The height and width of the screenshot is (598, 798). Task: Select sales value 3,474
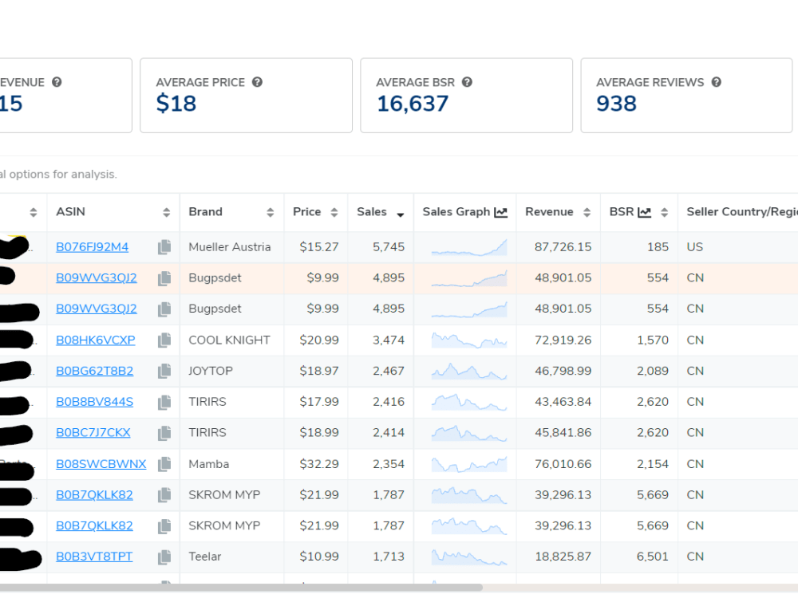(x=389, y=340)
